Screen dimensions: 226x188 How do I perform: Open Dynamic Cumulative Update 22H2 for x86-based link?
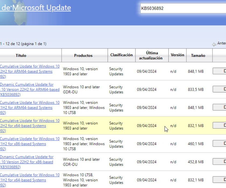pos(27,162)
